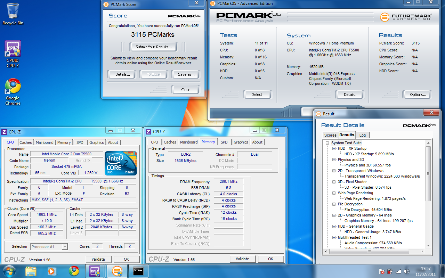The width and height of the screenshot is (445, 278).
Task: Collapse the System Test Suite tree node
Action: coord(327,143)
